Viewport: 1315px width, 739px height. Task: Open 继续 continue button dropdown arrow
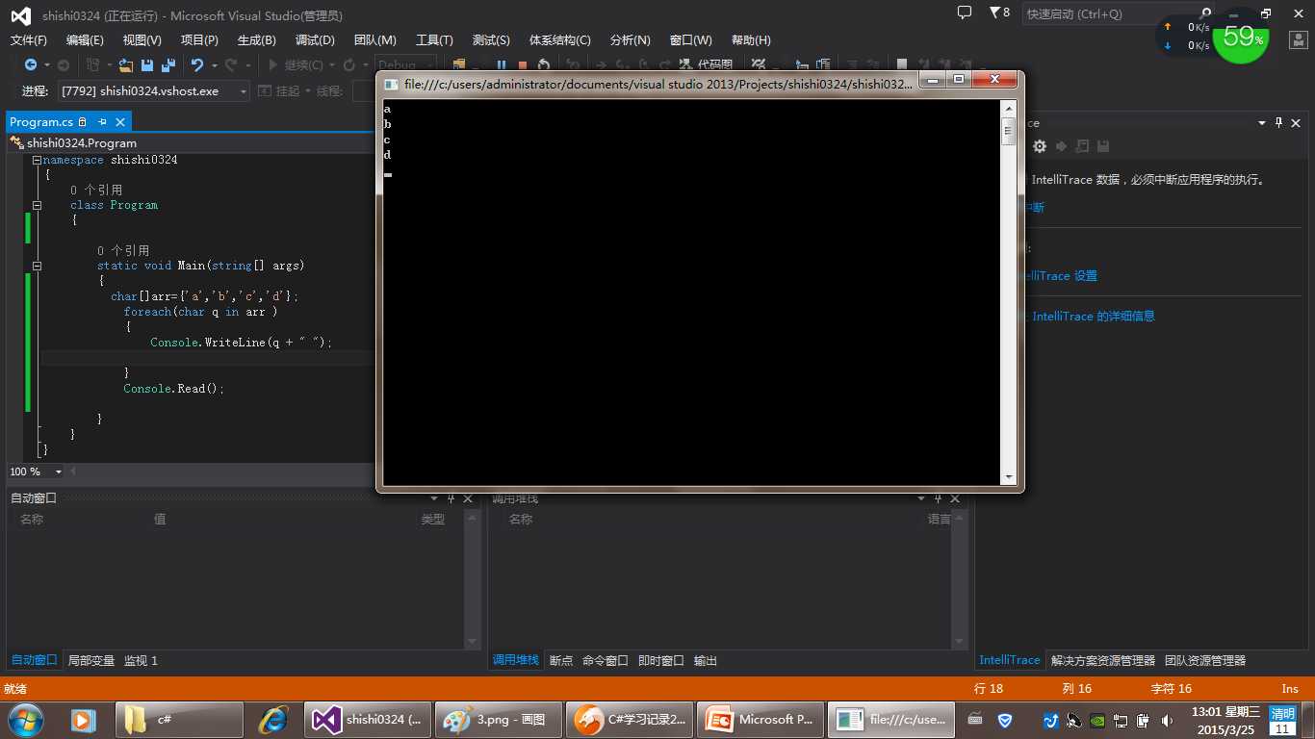tap(332, 64)
